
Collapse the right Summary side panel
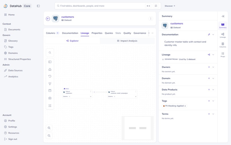coord(223,16)
